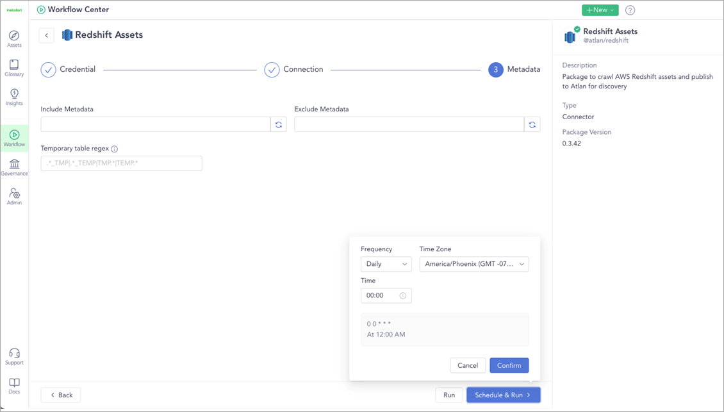724x412 pixels.
Task: Click the Schedule & Run button
Action: (x=504, y=395)
